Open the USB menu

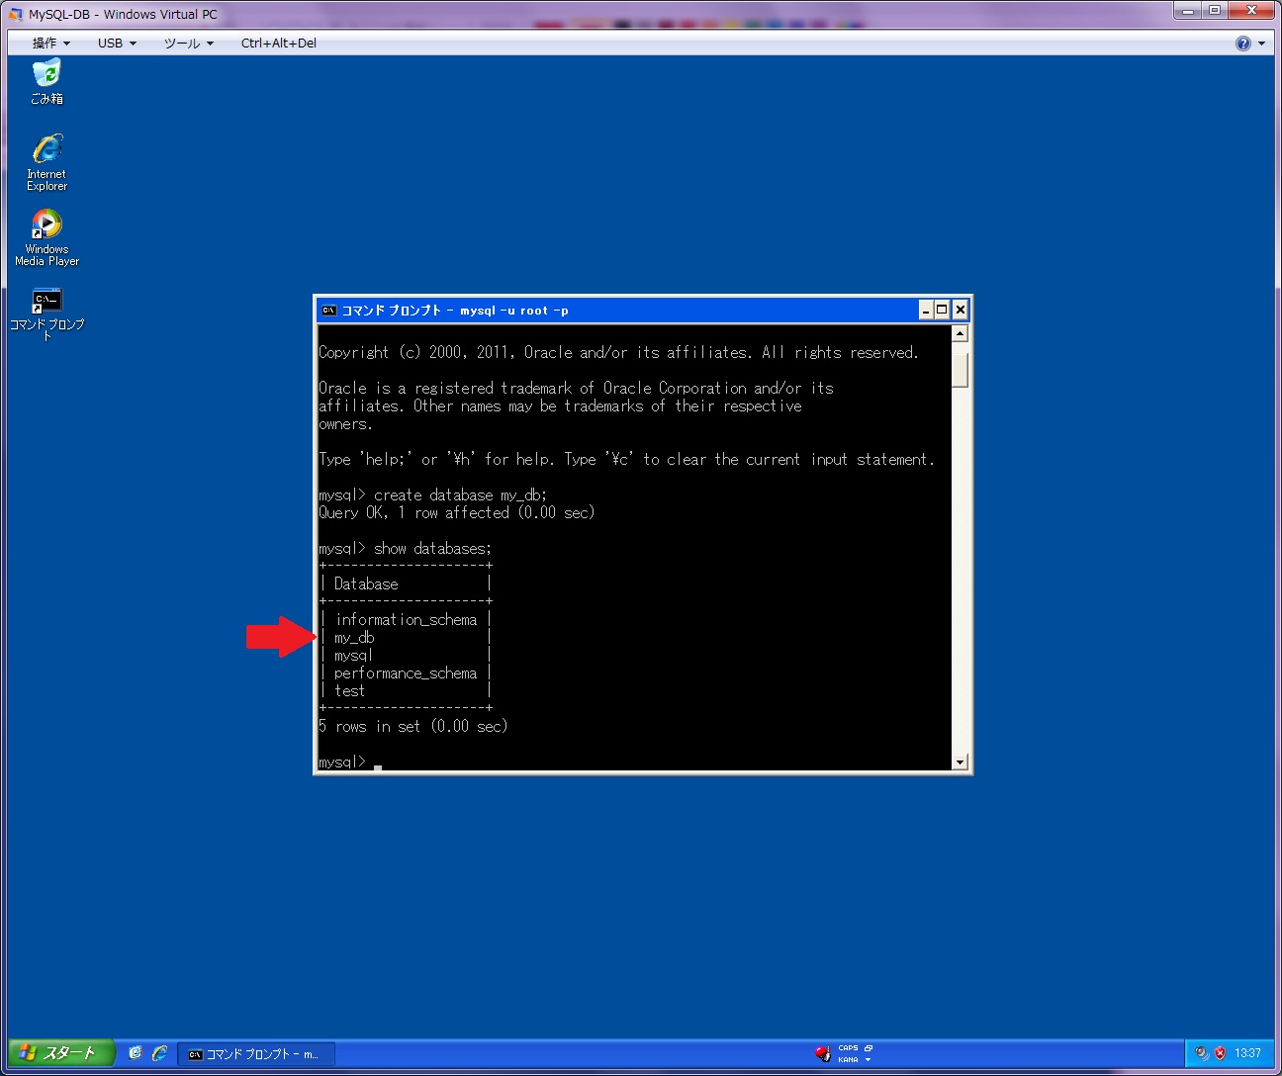click(x=117, y=43)
